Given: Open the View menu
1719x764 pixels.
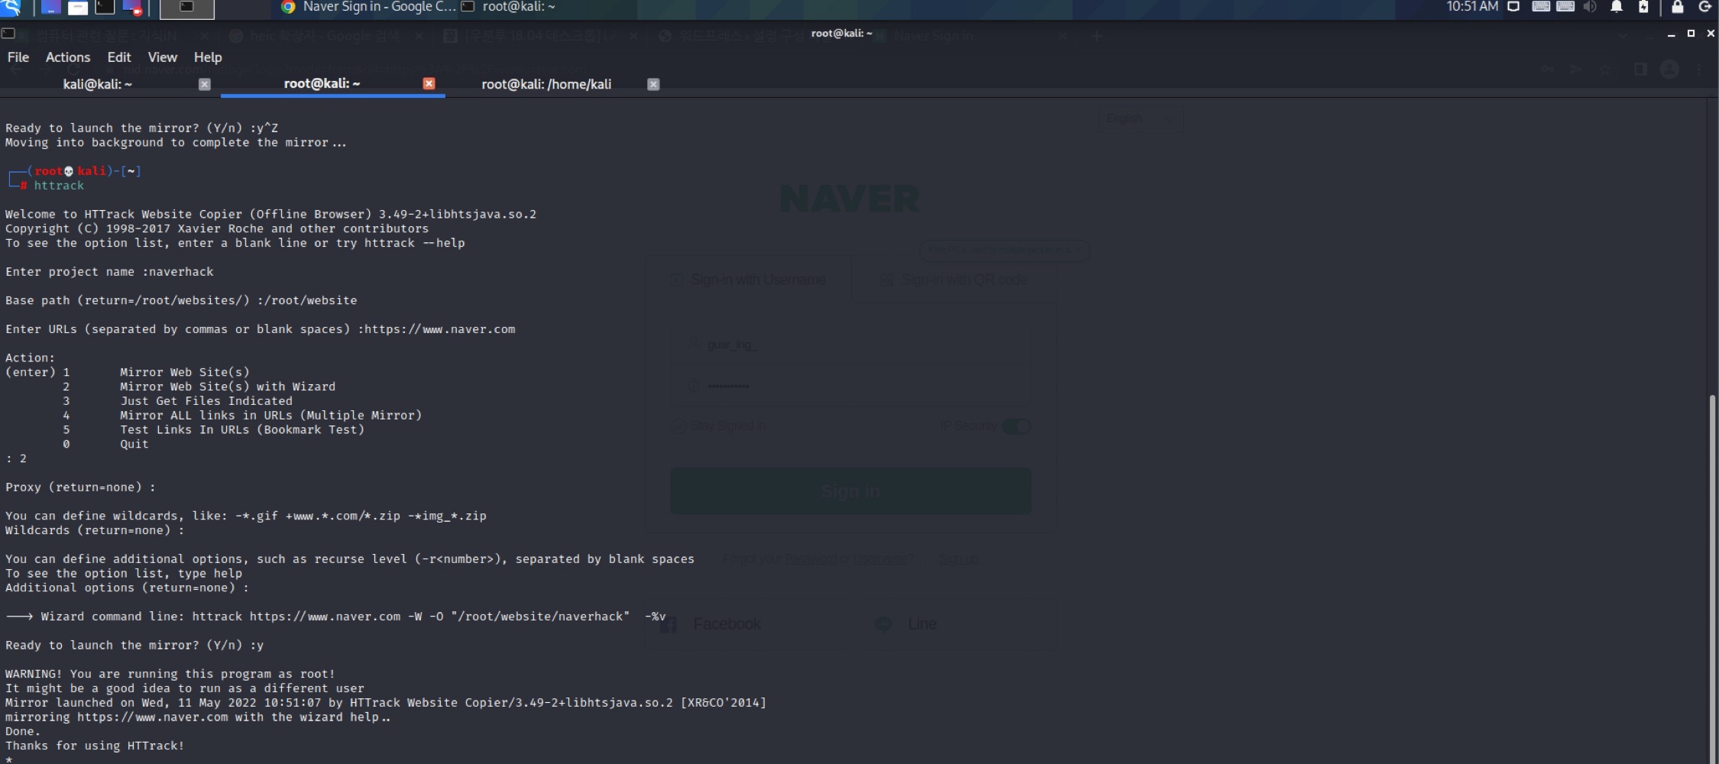Looking at the screenshot, I should [x=162, y=57].
